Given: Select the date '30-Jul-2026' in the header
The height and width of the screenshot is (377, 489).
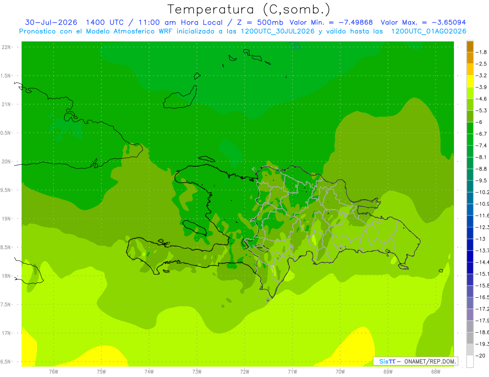Looking at the screenshot, I should coord(51,22).
